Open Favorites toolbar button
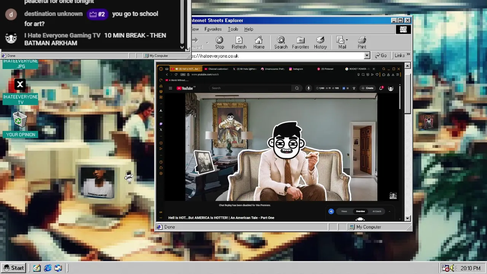Screen dimensions: 487x274 (x=300, y=43)
